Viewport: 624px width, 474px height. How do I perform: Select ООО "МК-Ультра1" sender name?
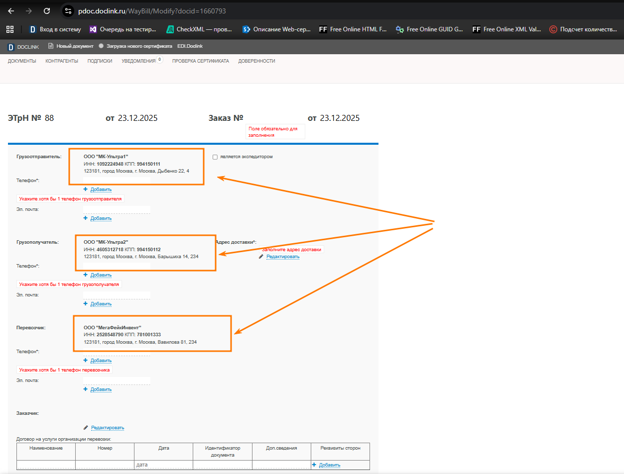[x=106, y=157]
